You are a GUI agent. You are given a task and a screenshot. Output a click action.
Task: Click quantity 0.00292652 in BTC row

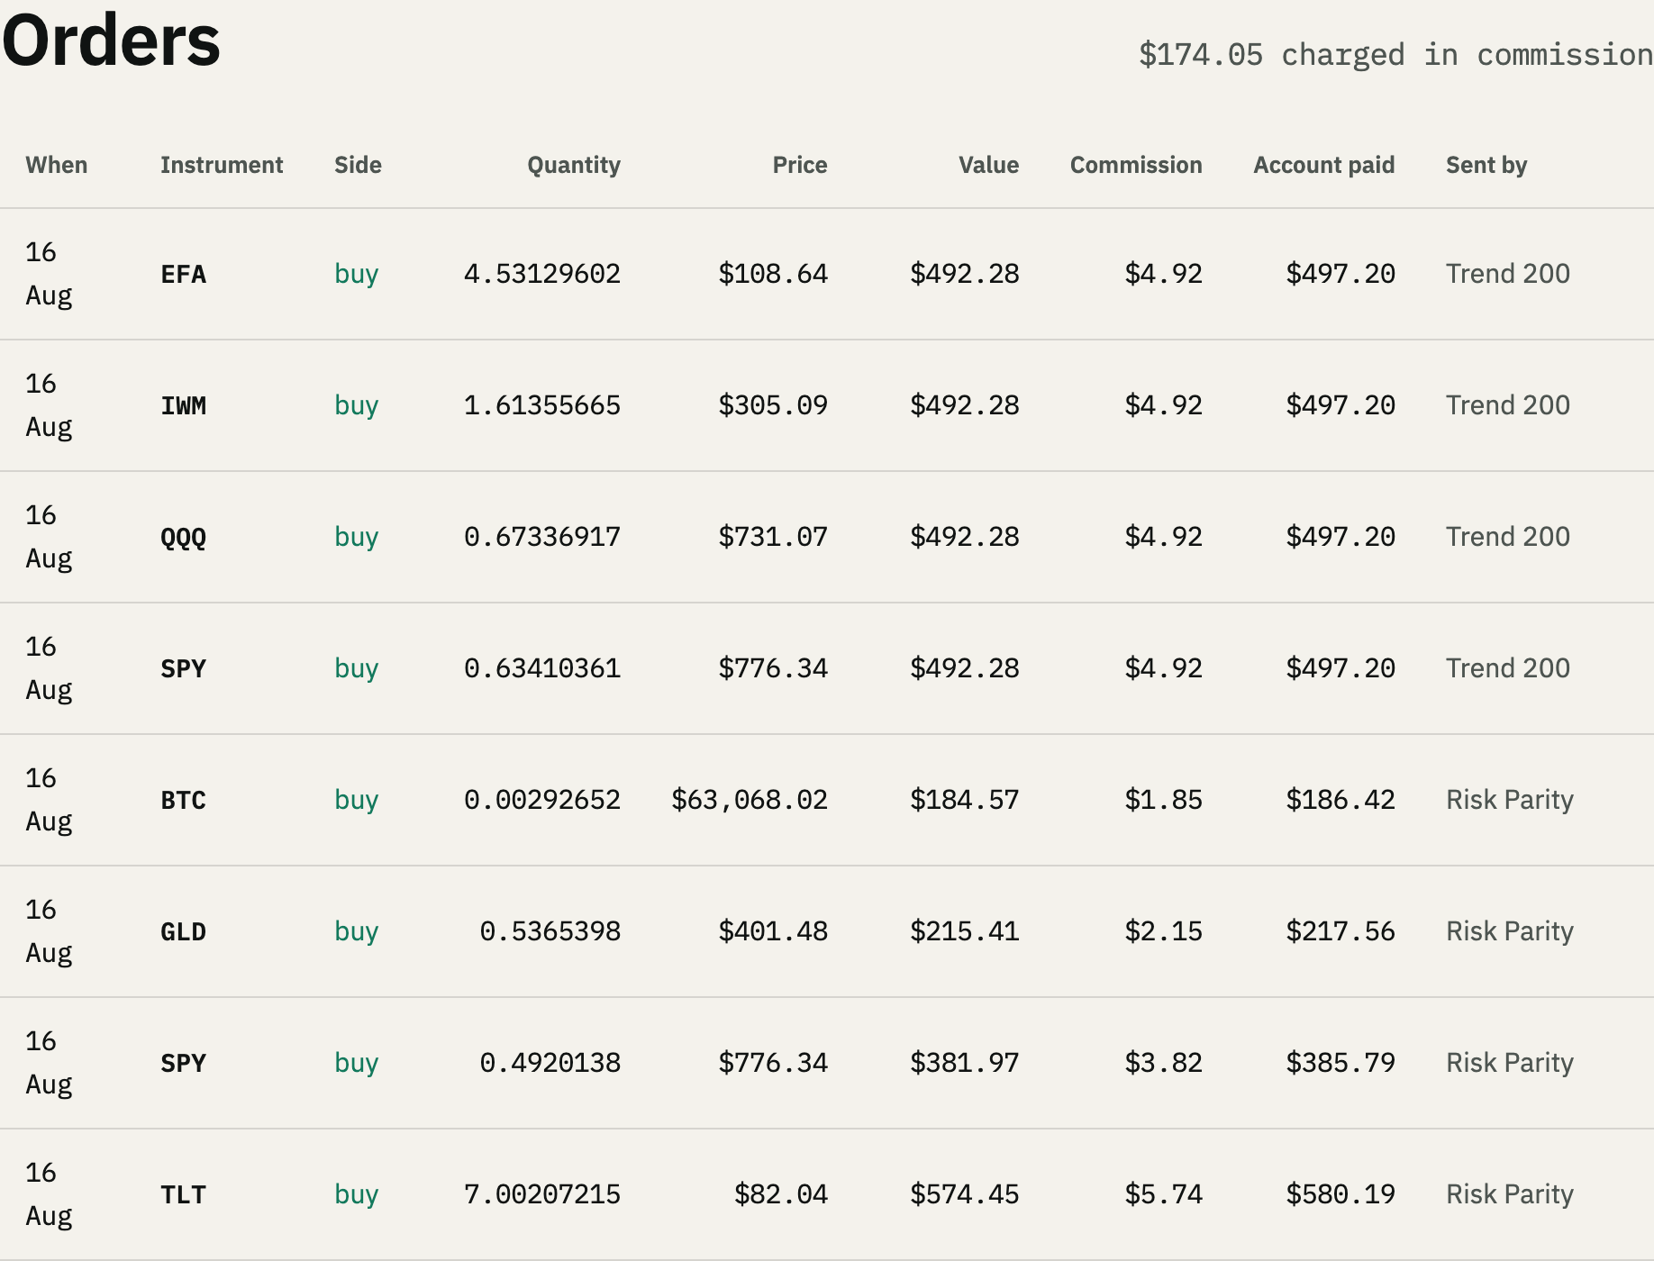click(542, 800)
